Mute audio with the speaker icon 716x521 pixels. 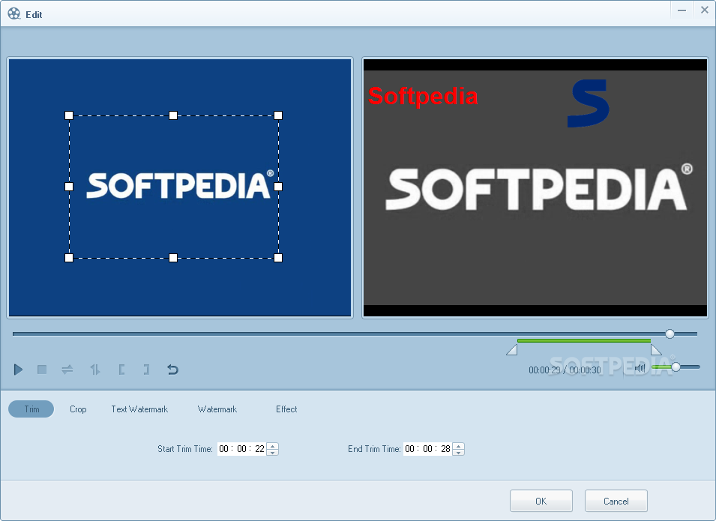pyautogui.click(x=640, y=368)
